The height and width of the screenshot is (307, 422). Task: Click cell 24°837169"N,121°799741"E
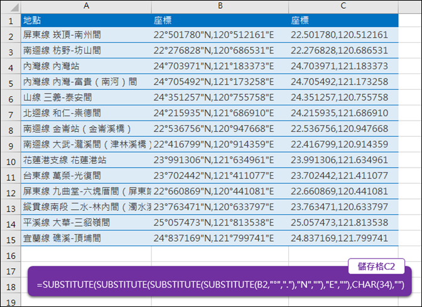coord(220,238)
